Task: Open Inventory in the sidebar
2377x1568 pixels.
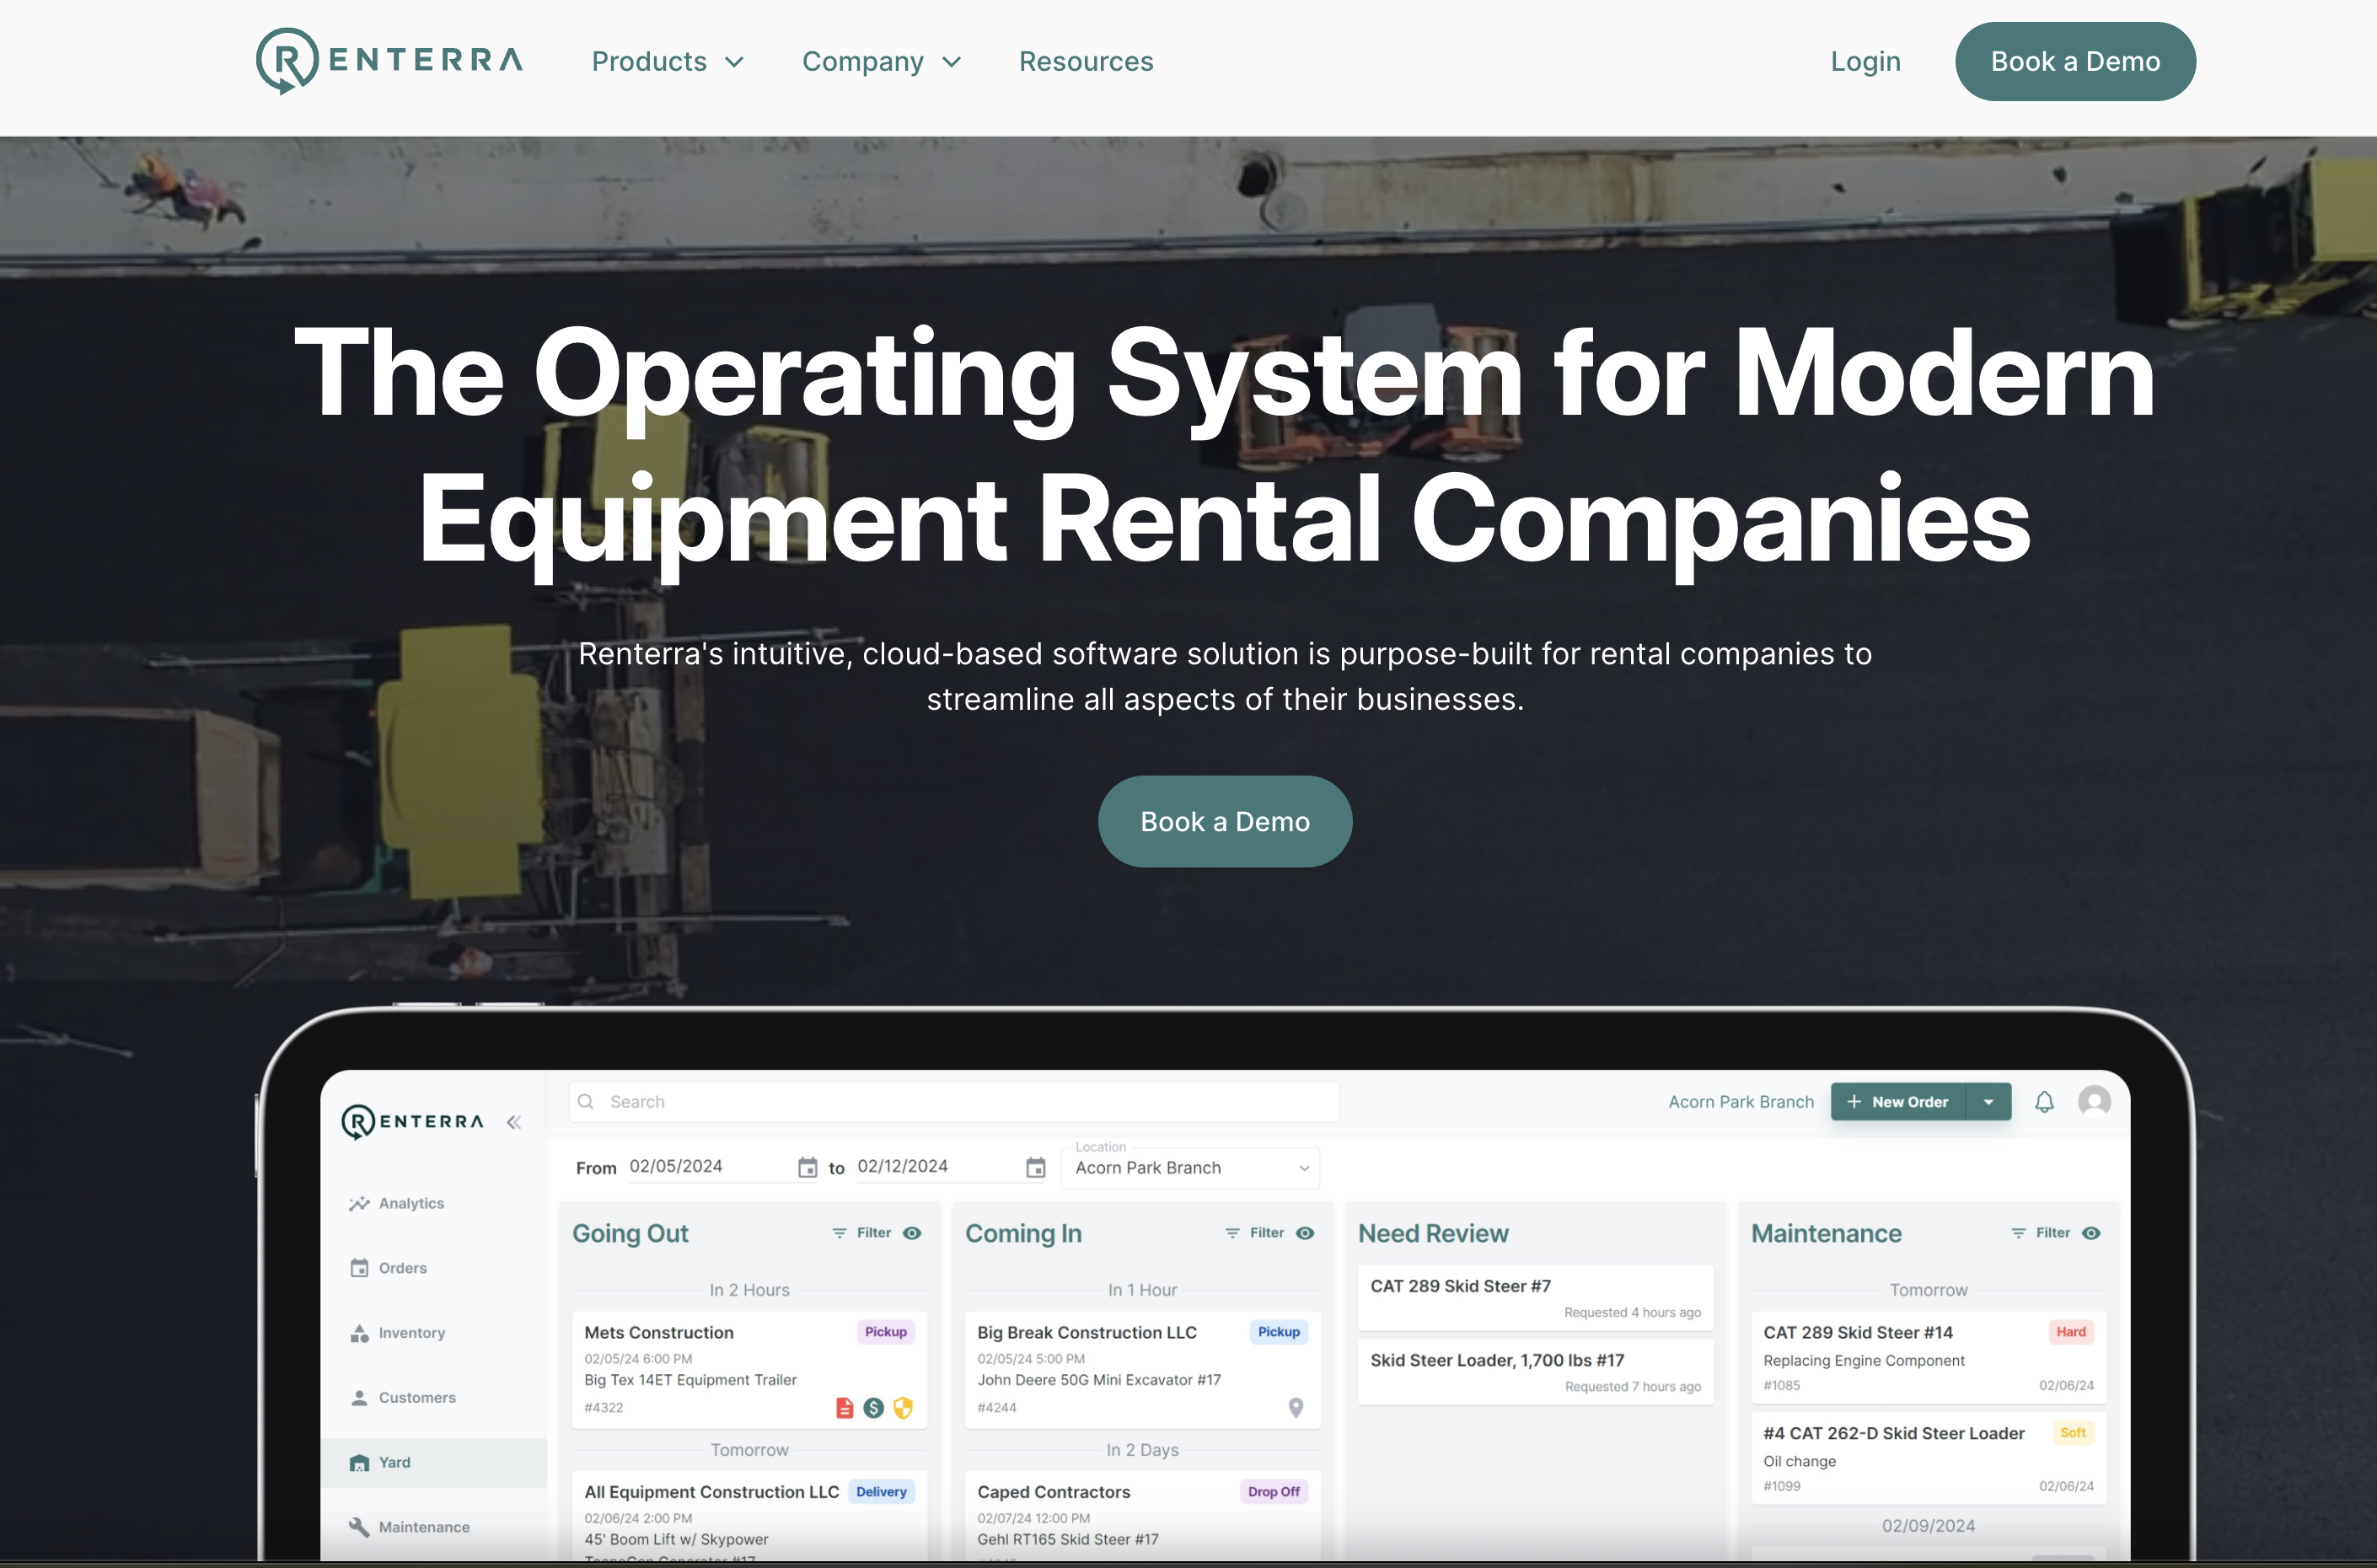Action: click(432, 1333)
